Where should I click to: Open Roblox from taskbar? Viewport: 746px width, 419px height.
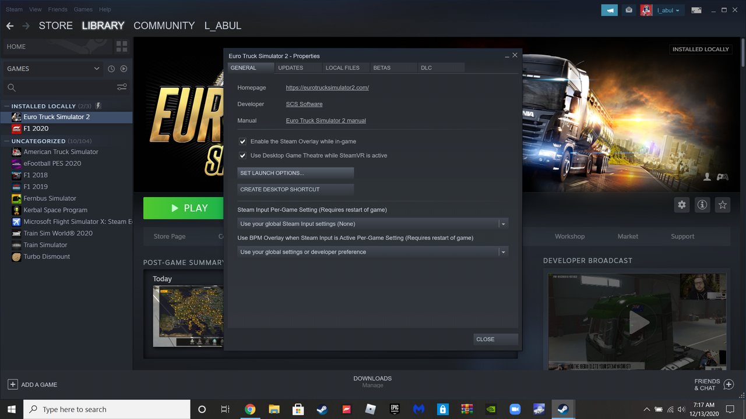click(x=370, y=409)
